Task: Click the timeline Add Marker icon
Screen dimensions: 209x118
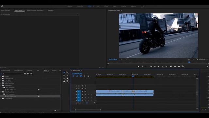Action: 85,76
